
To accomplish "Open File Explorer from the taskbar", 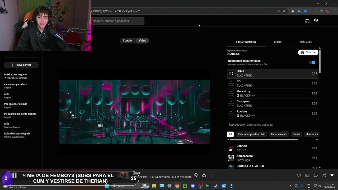I will [x=154, y=186].
